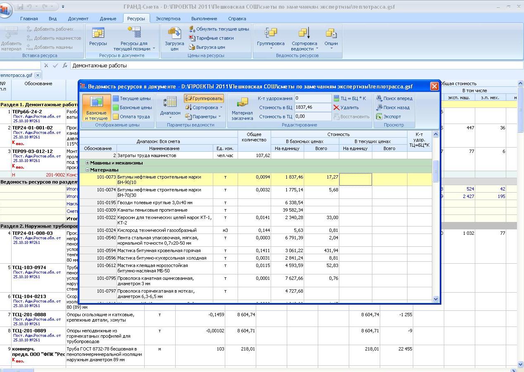Click the Ресурсы icon in the ribbon

point(98,33)
